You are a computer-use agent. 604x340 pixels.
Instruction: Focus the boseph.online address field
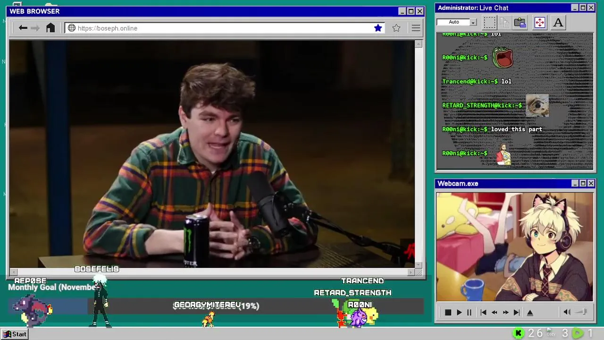point(225,28)
